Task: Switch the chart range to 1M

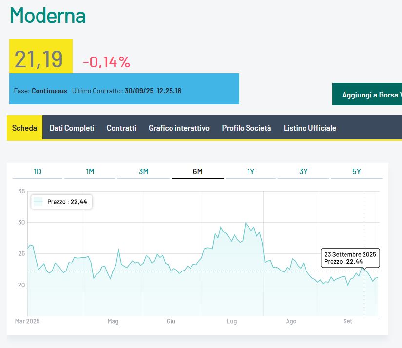Action: (90, 171)
